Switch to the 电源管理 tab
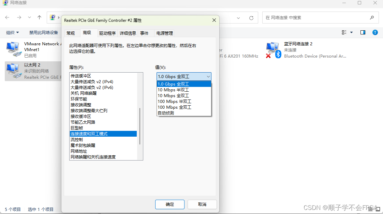Screen dimensions: 383x214 [x=165, y=33]
